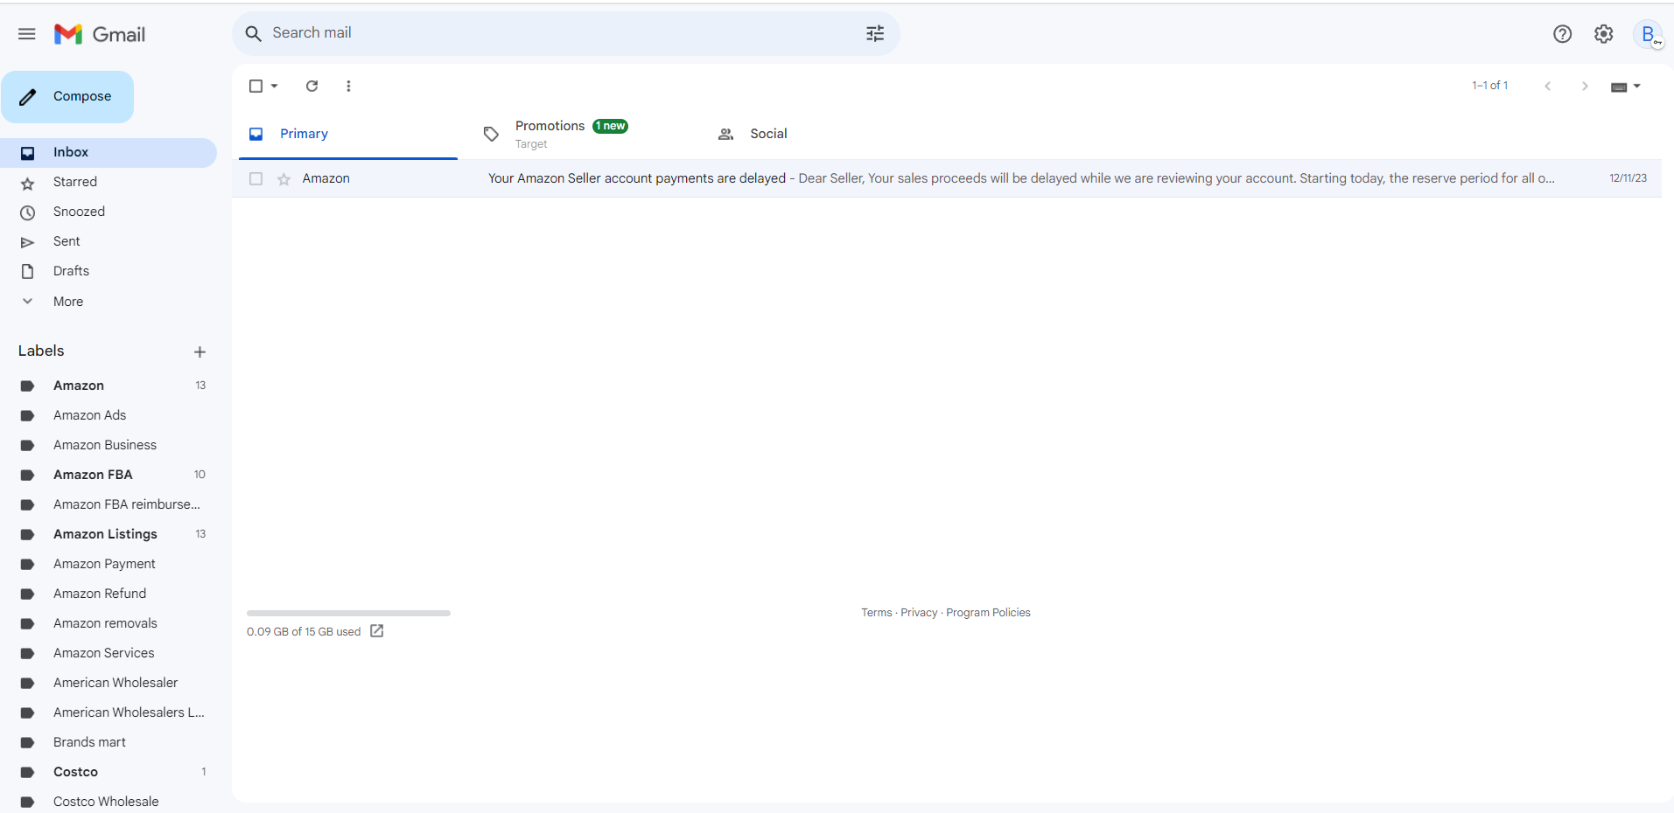Click the Labels section heading
This screenshot has height=813, width=1674.
tap(41, 351)
